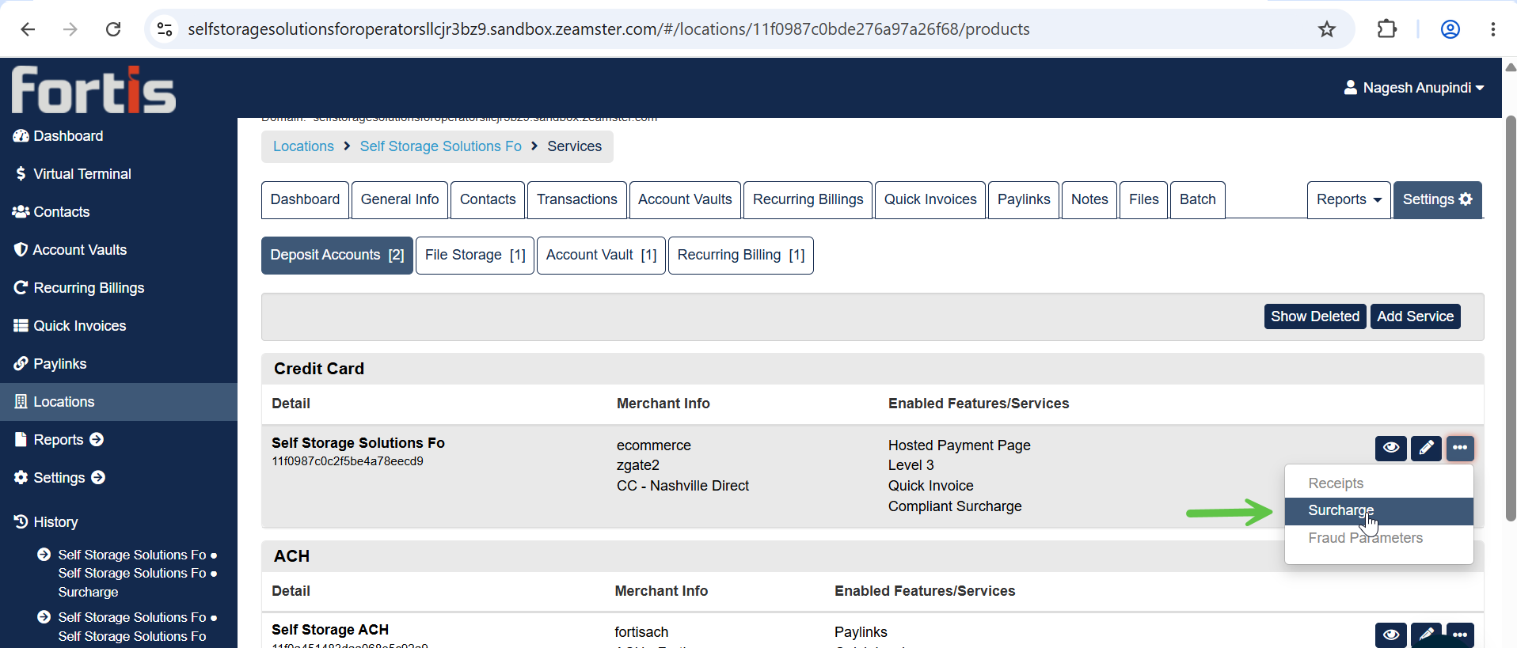Open the Quick Invoices tab
The width and height of the screenshot is (1517, 648).
click(x=930, y=199)
